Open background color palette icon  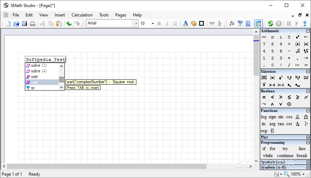coord(194,23)
